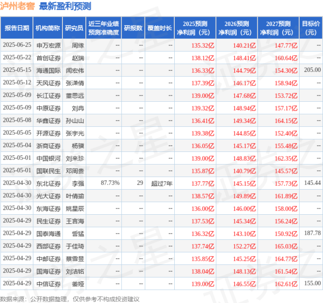
Task: Click the 2025预测净利润 column header
Action: coord(195,28)
